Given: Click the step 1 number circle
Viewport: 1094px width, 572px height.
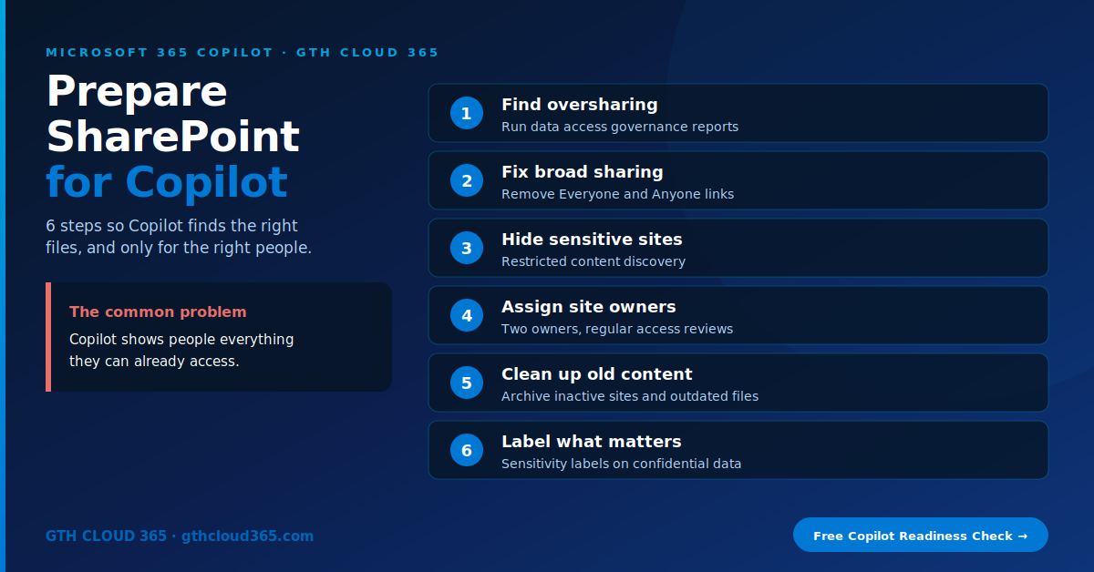Looking at the screenshot, I should click(467, 113).
